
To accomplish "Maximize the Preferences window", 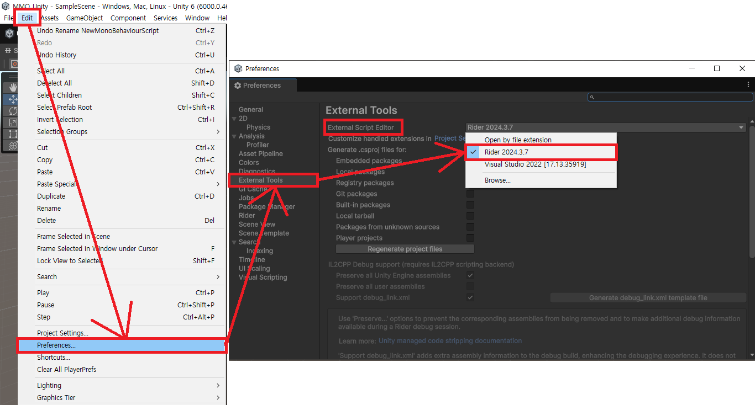I will [x=717, y=68].
